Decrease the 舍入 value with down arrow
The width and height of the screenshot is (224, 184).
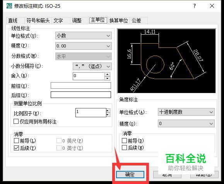point(108,78)
